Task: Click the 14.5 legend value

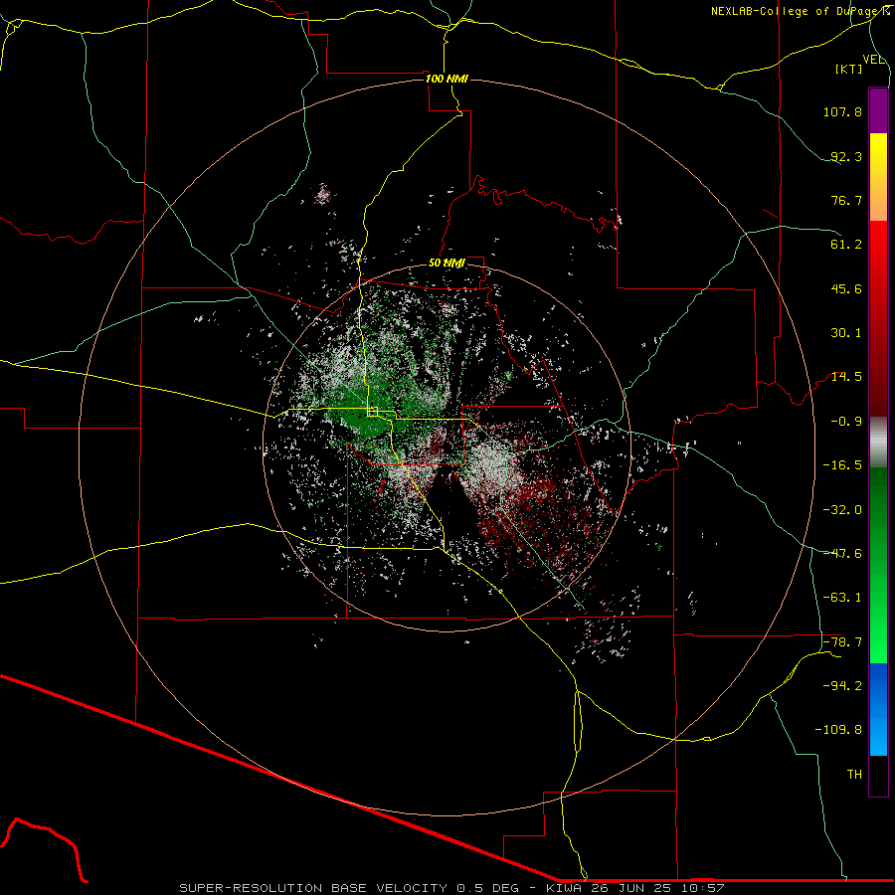Action: [846, 377]
